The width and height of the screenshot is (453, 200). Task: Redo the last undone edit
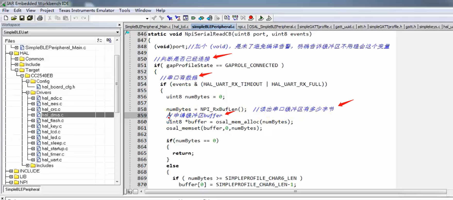click(x=84, y=18)
